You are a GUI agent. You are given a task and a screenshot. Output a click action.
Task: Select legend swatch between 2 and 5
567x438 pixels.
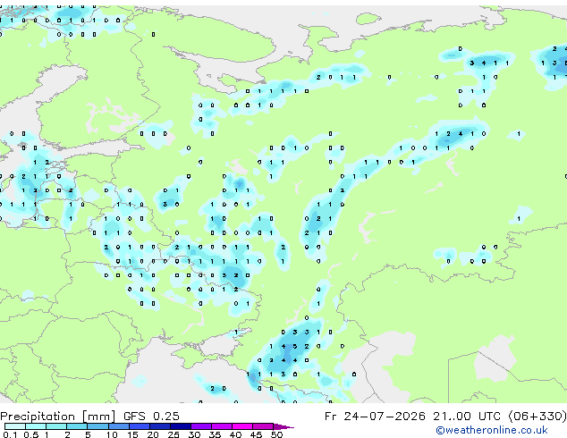pyautogui.click(x=77, y=426)
